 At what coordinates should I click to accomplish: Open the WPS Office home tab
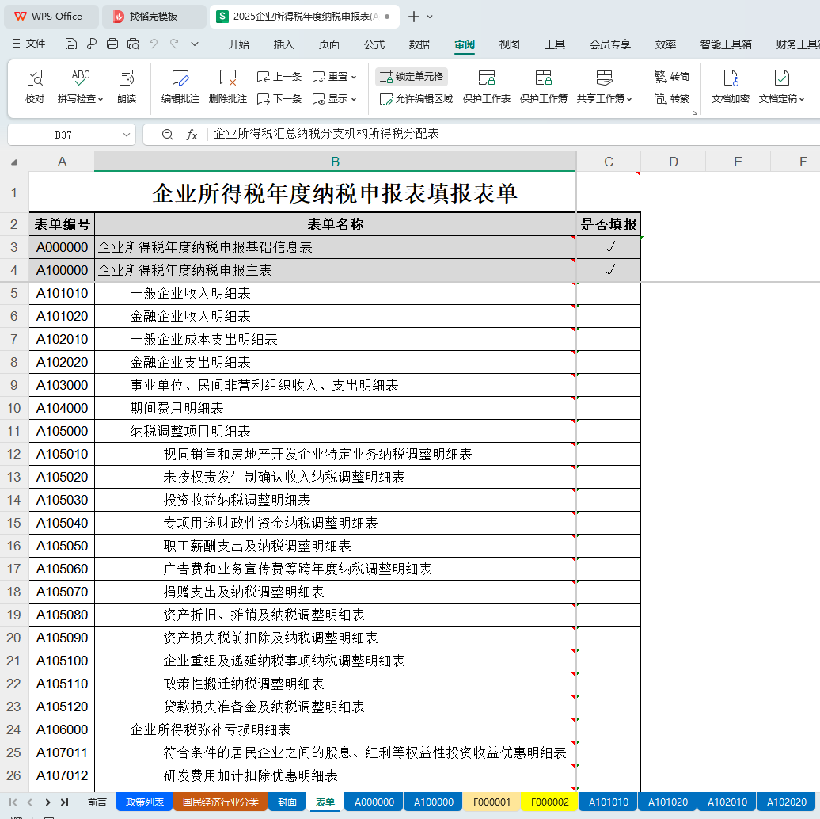coord(51,17)
